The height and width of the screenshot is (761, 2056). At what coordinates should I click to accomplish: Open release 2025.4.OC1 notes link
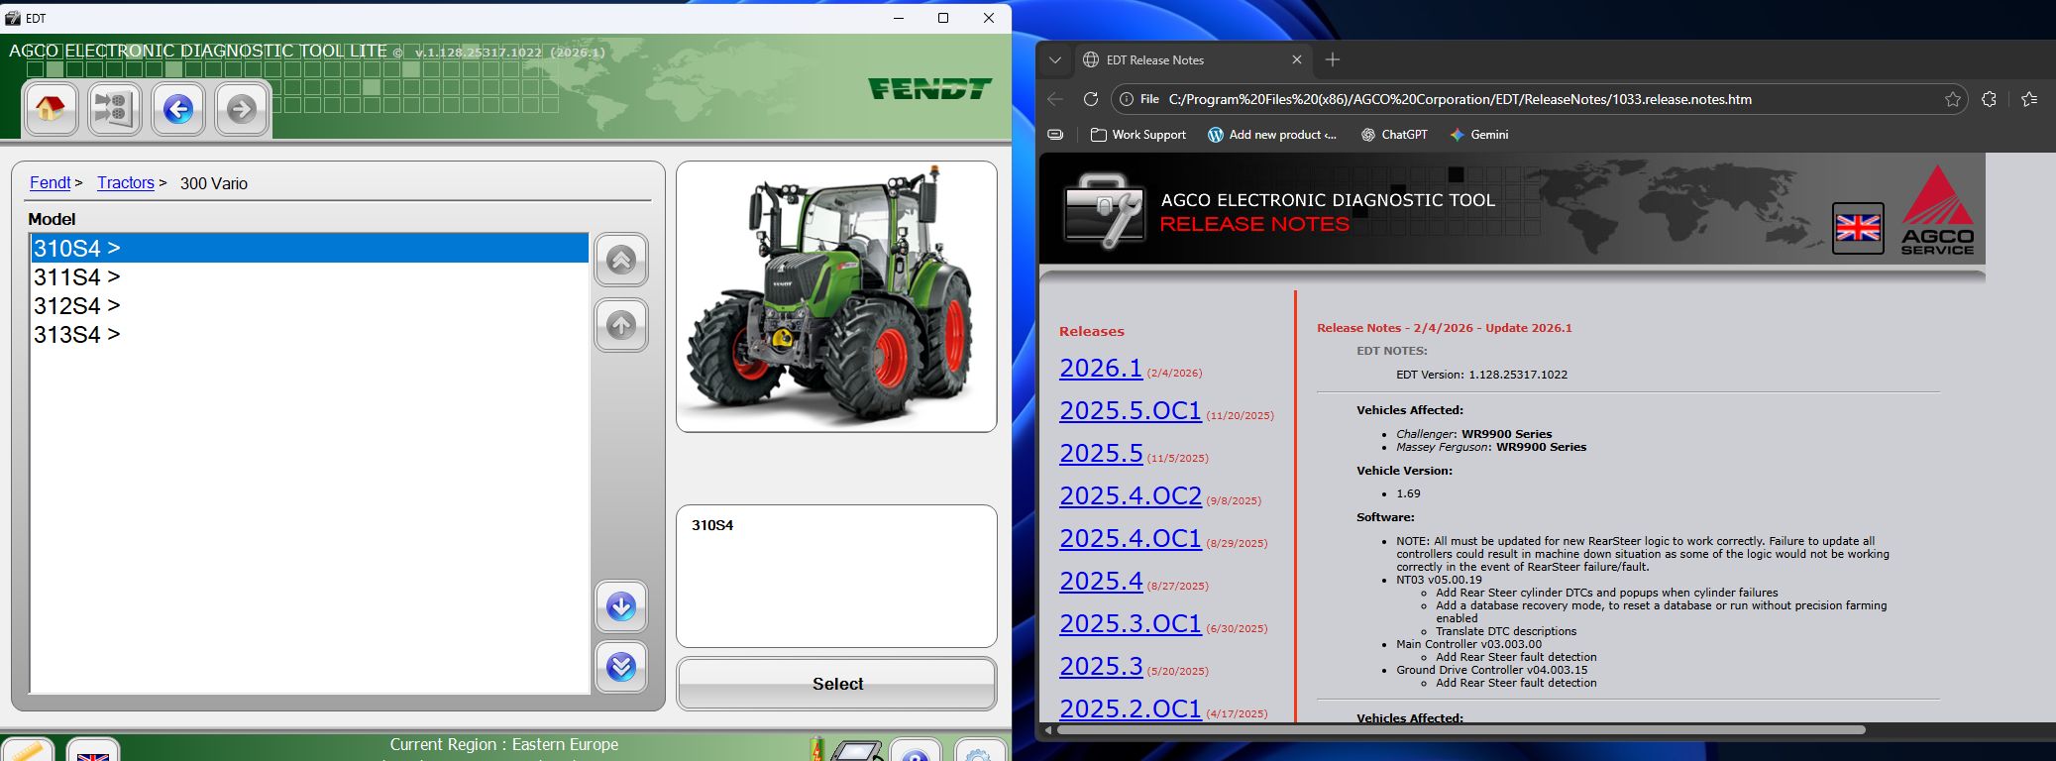coord(1131,538)
